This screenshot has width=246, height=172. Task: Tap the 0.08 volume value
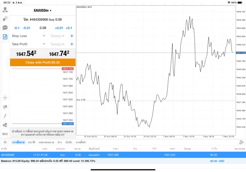(x=43, y=28)
